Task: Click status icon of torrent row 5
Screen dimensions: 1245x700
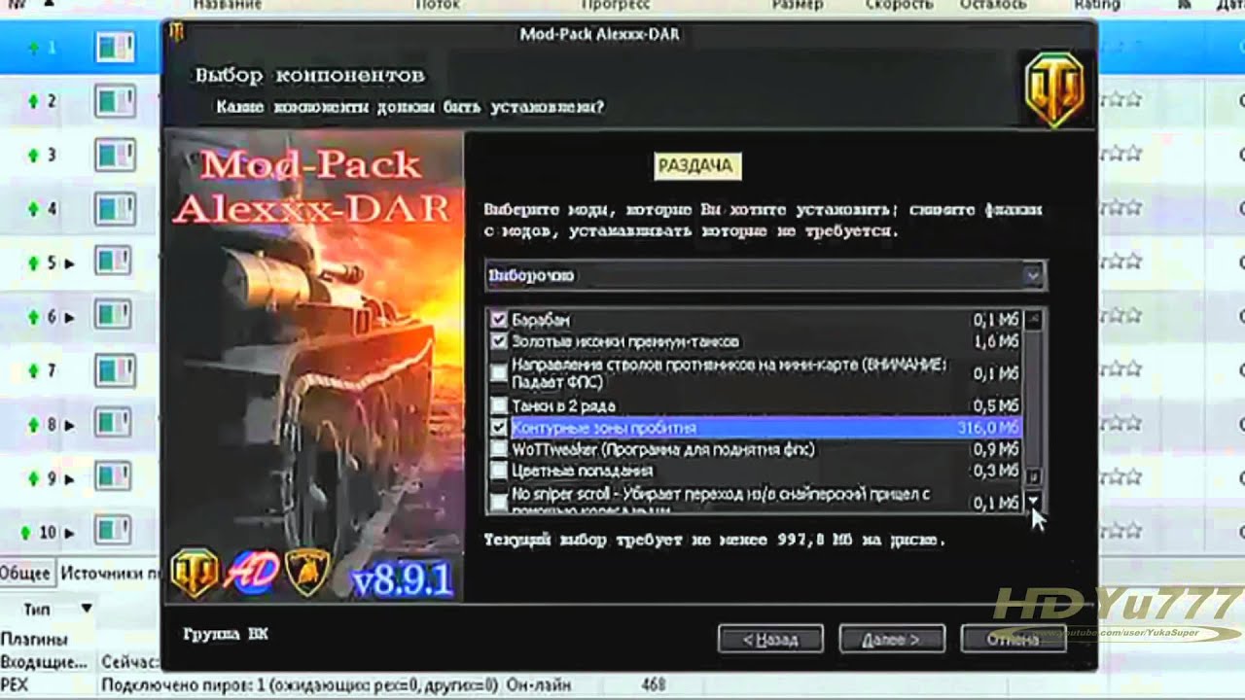Action: pyautogui.click(x=114, y=262)
